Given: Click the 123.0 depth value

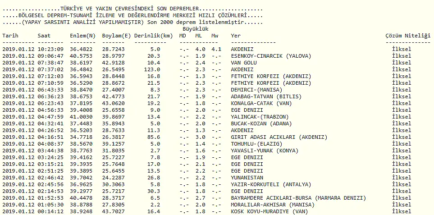Looking at the screenshot, I should (x=153, y=69).
